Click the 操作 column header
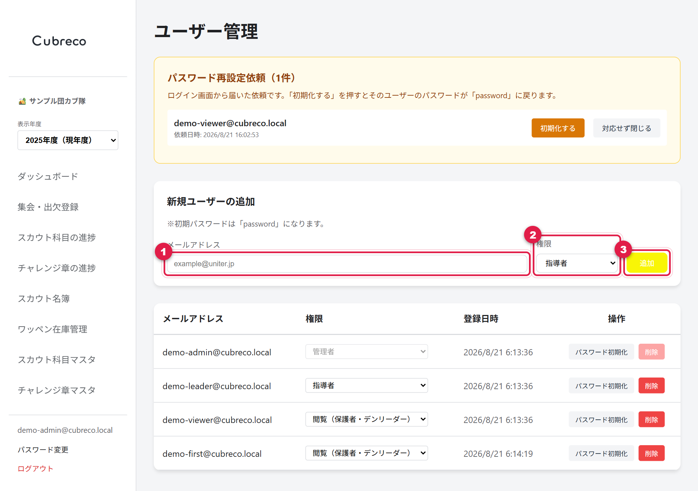 point(617,319)
